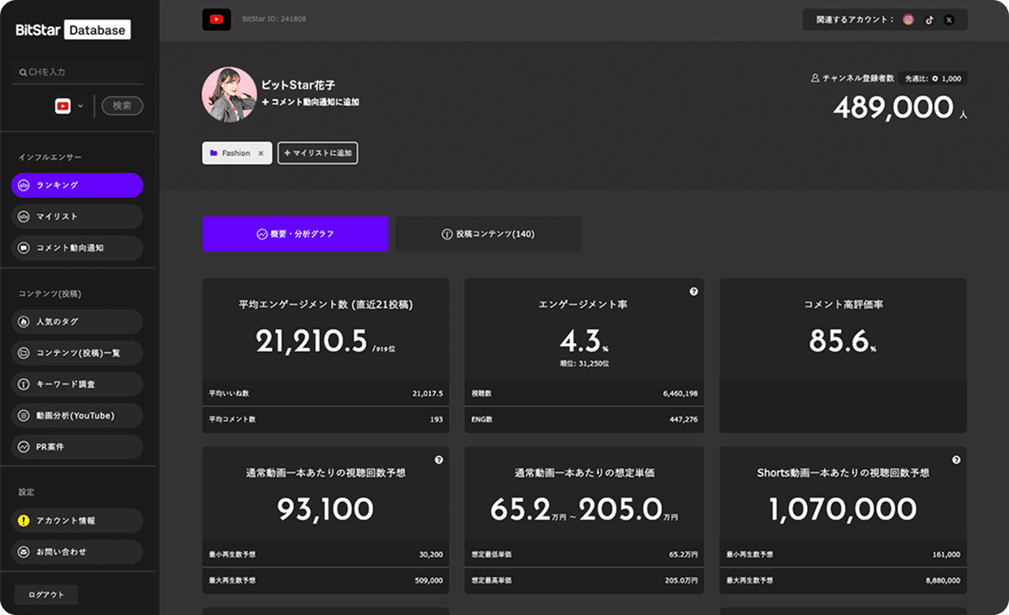The width and height of the screenshot is (1009, 615).
Task: Click the 最小再生数予想 161,000 row
Action: (843, 555)
